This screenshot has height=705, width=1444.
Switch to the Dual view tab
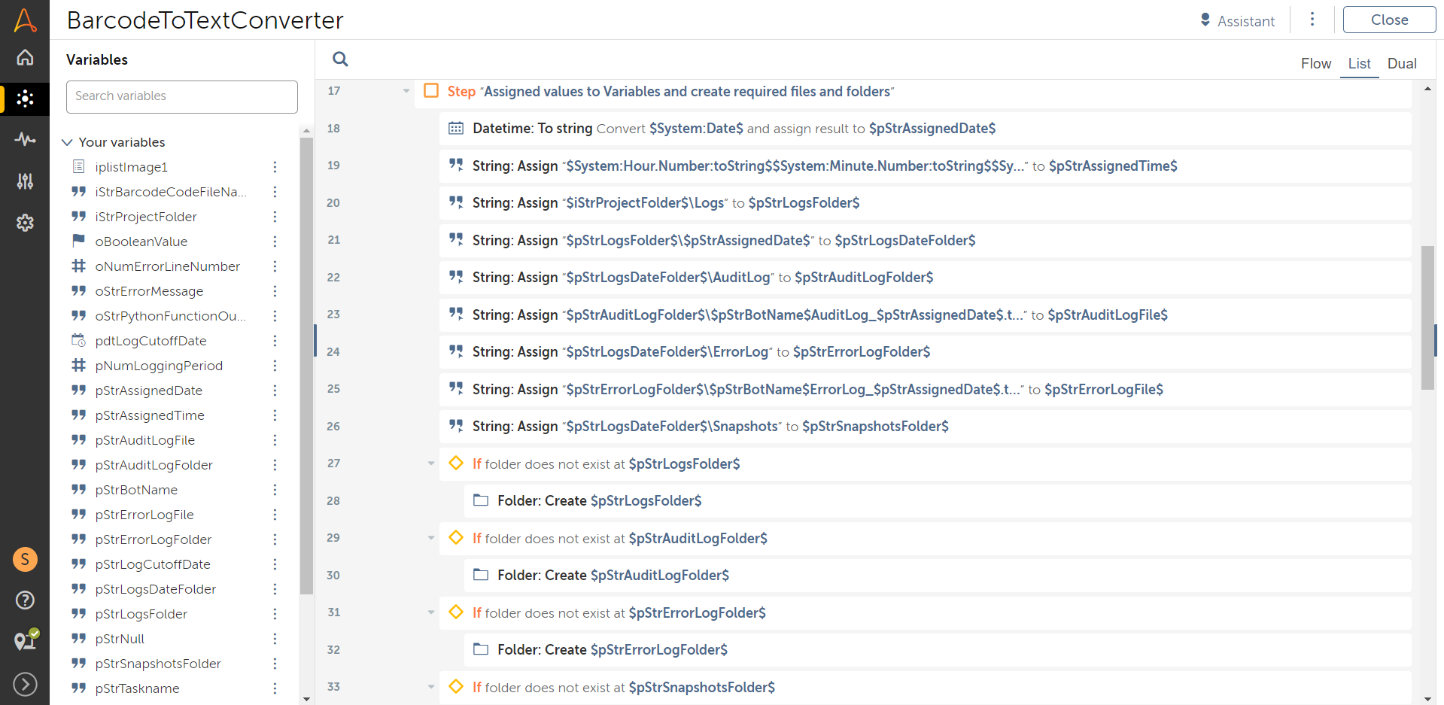(1401, 64)
